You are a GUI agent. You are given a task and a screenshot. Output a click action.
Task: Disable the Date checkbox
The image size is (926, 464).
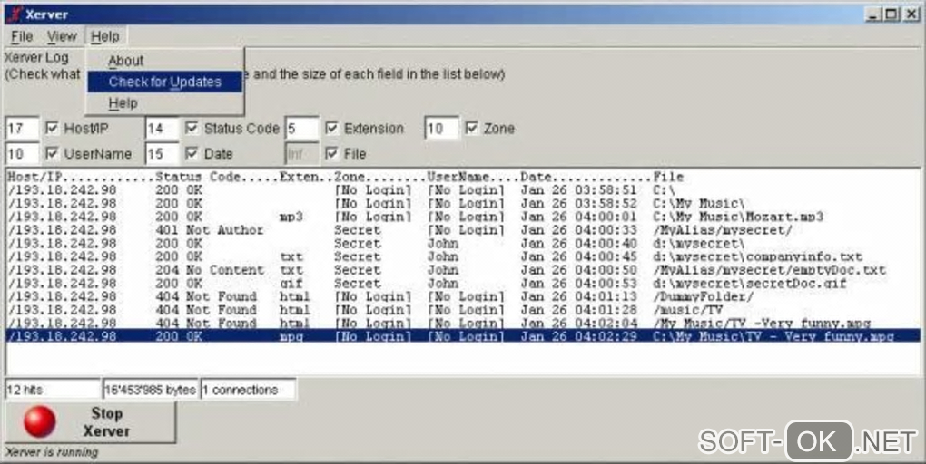pos(192,153)
